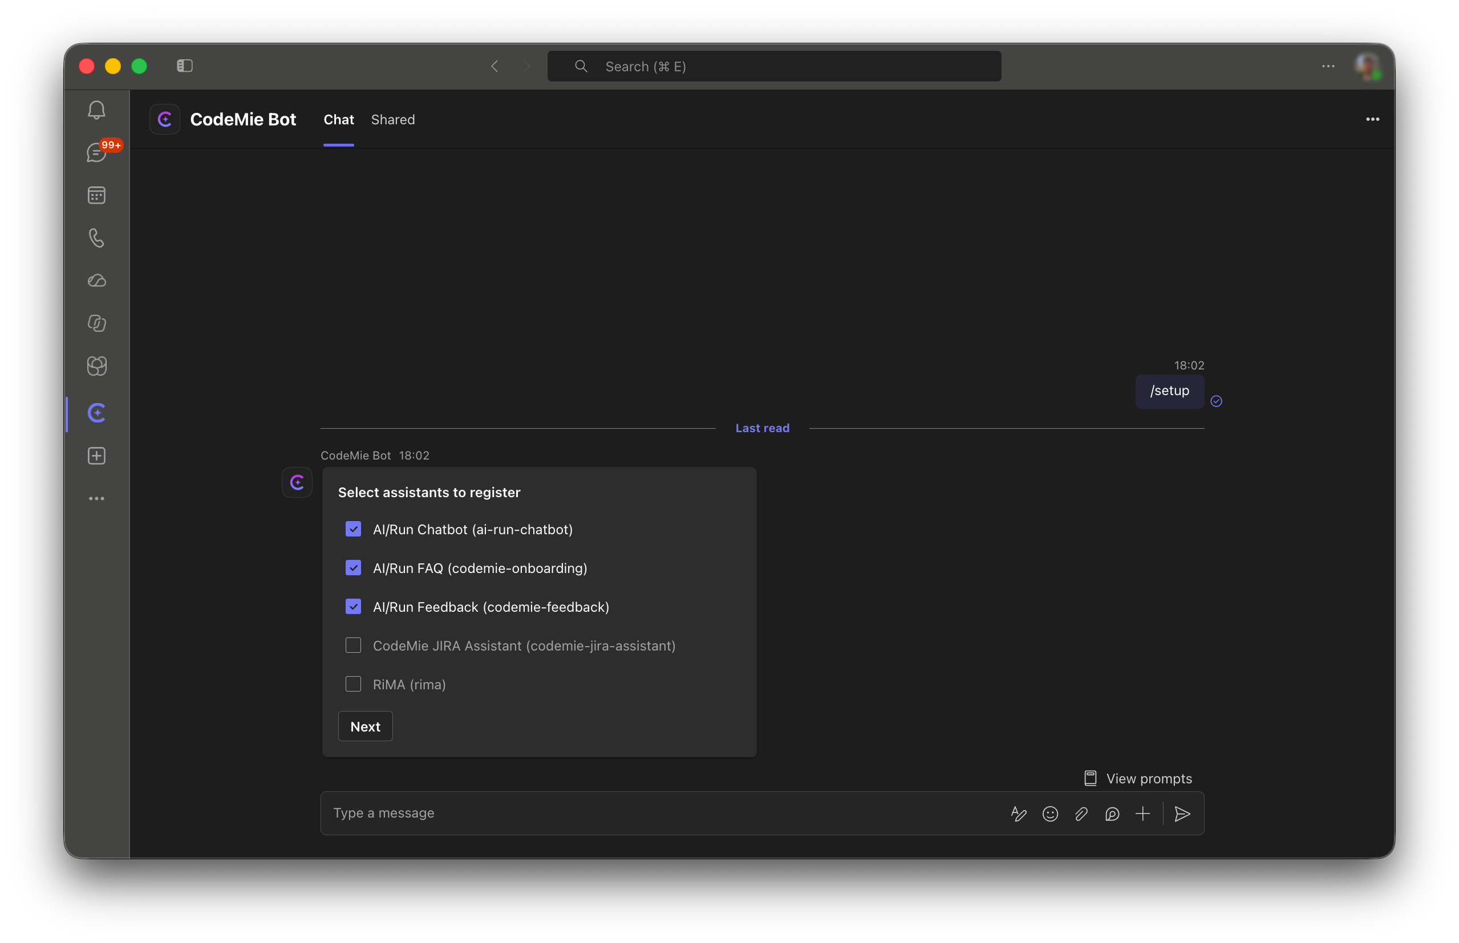This screenshot has width=1459, height=943.
Task: Click the CodeMie Bot title
Action: [242, 119]
